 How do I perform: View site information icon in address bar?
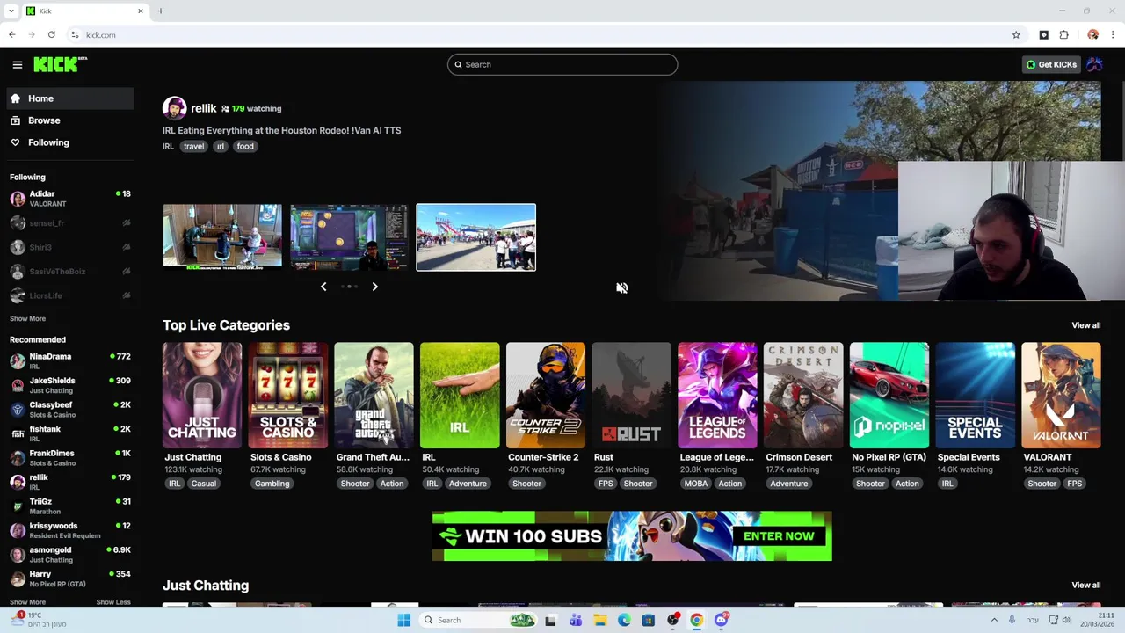75,35
